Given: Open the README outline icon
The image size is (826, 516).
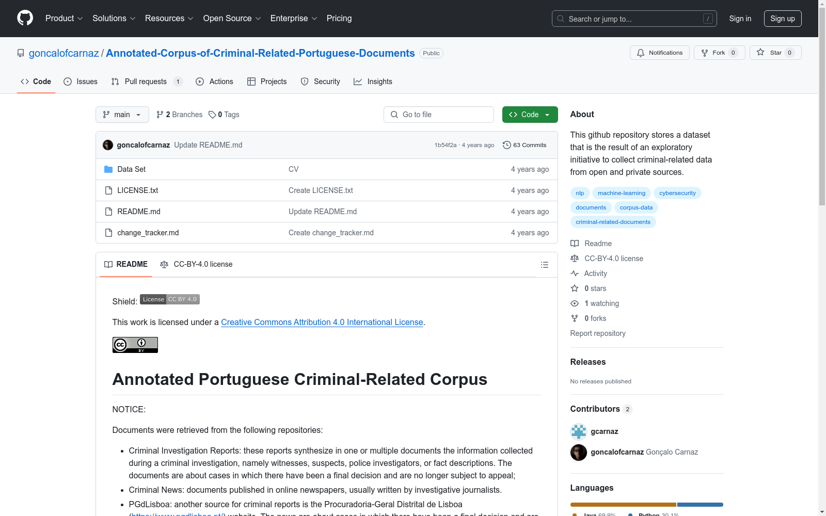Looking at the screenshot, I should coord(544,265).
